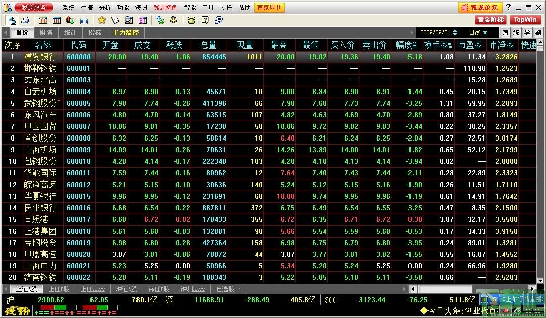Screen dimensions: 546x318
Task: Click the notepad page toolbar icon
Action: click(115, 20)
